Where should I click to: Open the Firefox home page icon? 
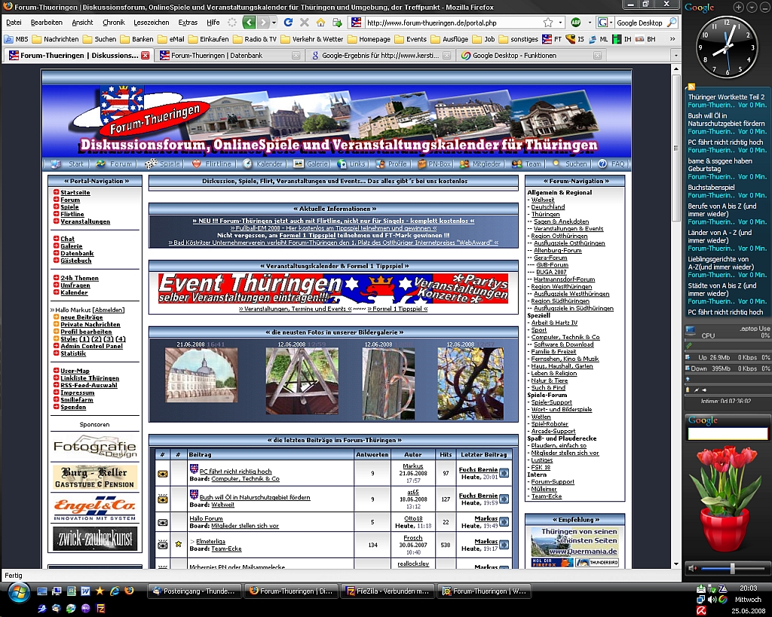pyautogui.click(x=320, y=22)
